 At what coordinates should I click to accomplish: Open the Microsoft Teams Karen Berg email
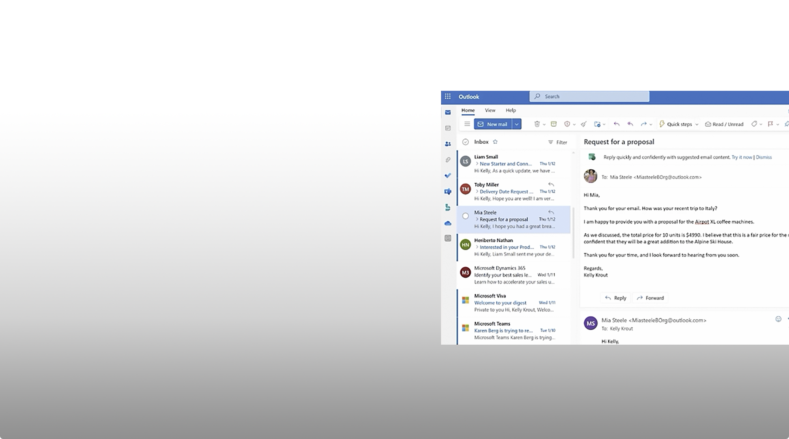click(514, 331)
